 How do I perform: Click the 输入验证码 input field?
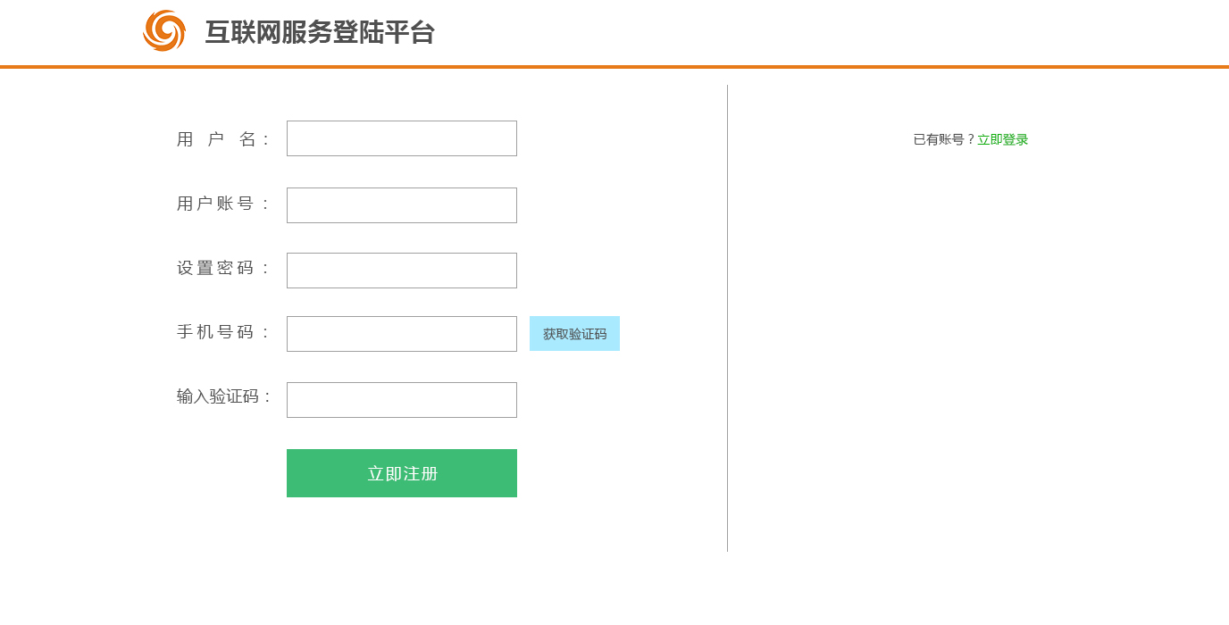(x=402, y=400)
